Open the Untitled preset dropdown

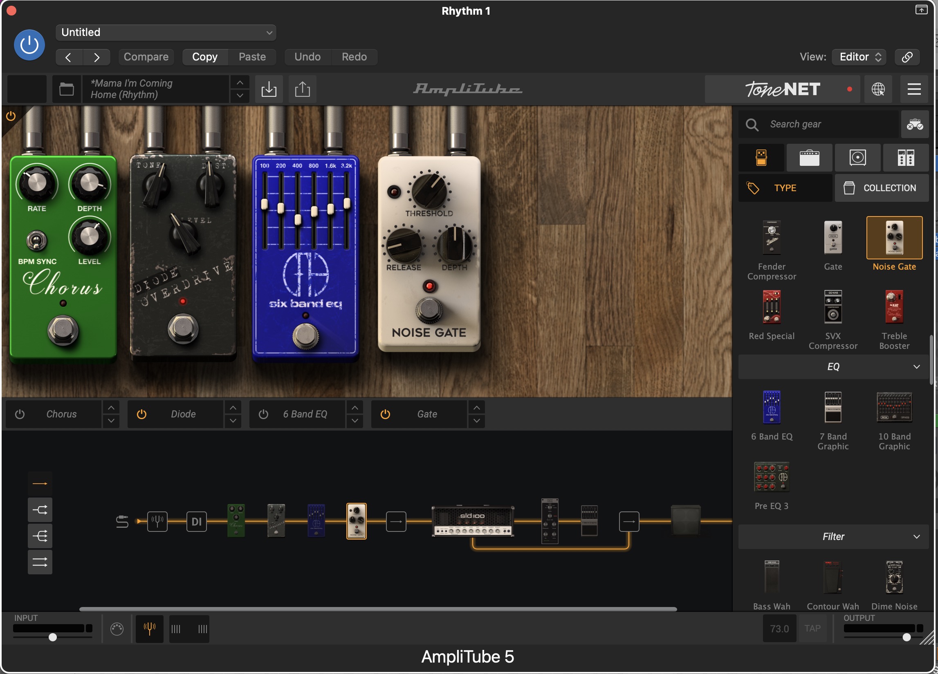(166, 32)
